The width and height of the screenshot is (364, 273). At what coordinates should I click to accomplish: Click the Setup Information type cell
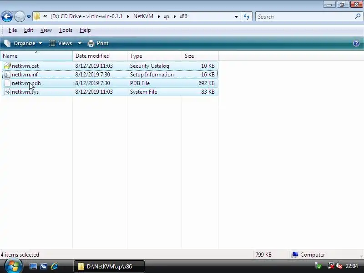152,75
